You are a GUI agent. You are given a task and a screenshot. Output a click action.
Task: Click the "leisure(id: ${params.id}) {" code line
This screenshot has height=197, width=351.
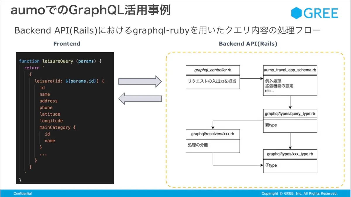69,81
